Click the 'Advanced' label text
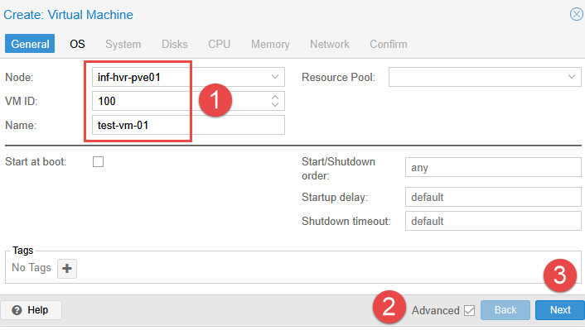 (435, 310)
